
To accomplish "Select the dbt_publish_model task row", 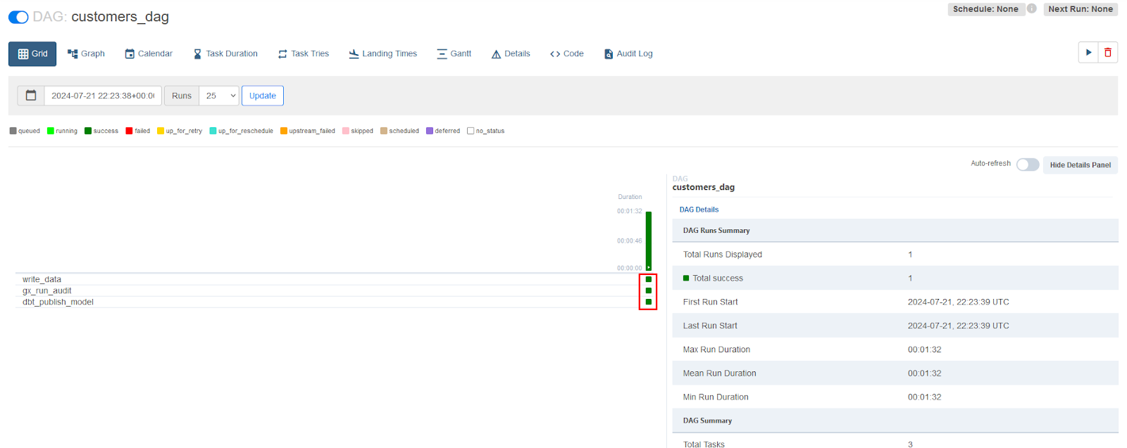I will (x=58, y=302).
